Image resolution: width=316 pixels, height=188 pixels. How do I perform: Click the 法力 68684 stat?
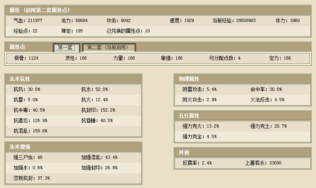[x=75, y=20]
